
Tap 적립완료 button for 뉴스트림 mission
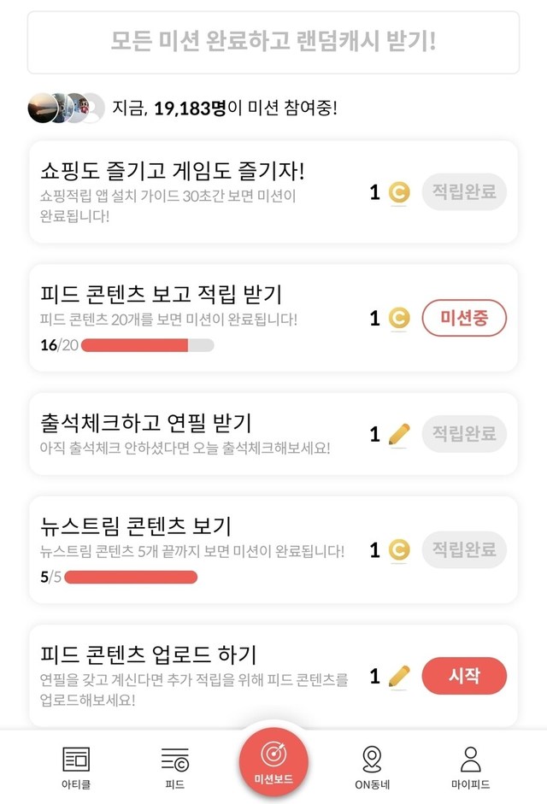pos(464,549)
